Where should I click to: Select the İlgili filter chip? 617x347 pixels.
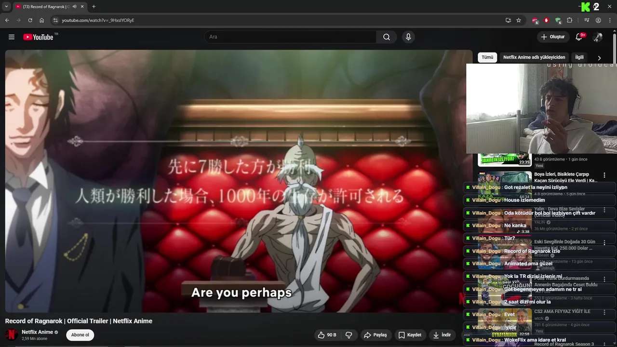click(579, 57)
